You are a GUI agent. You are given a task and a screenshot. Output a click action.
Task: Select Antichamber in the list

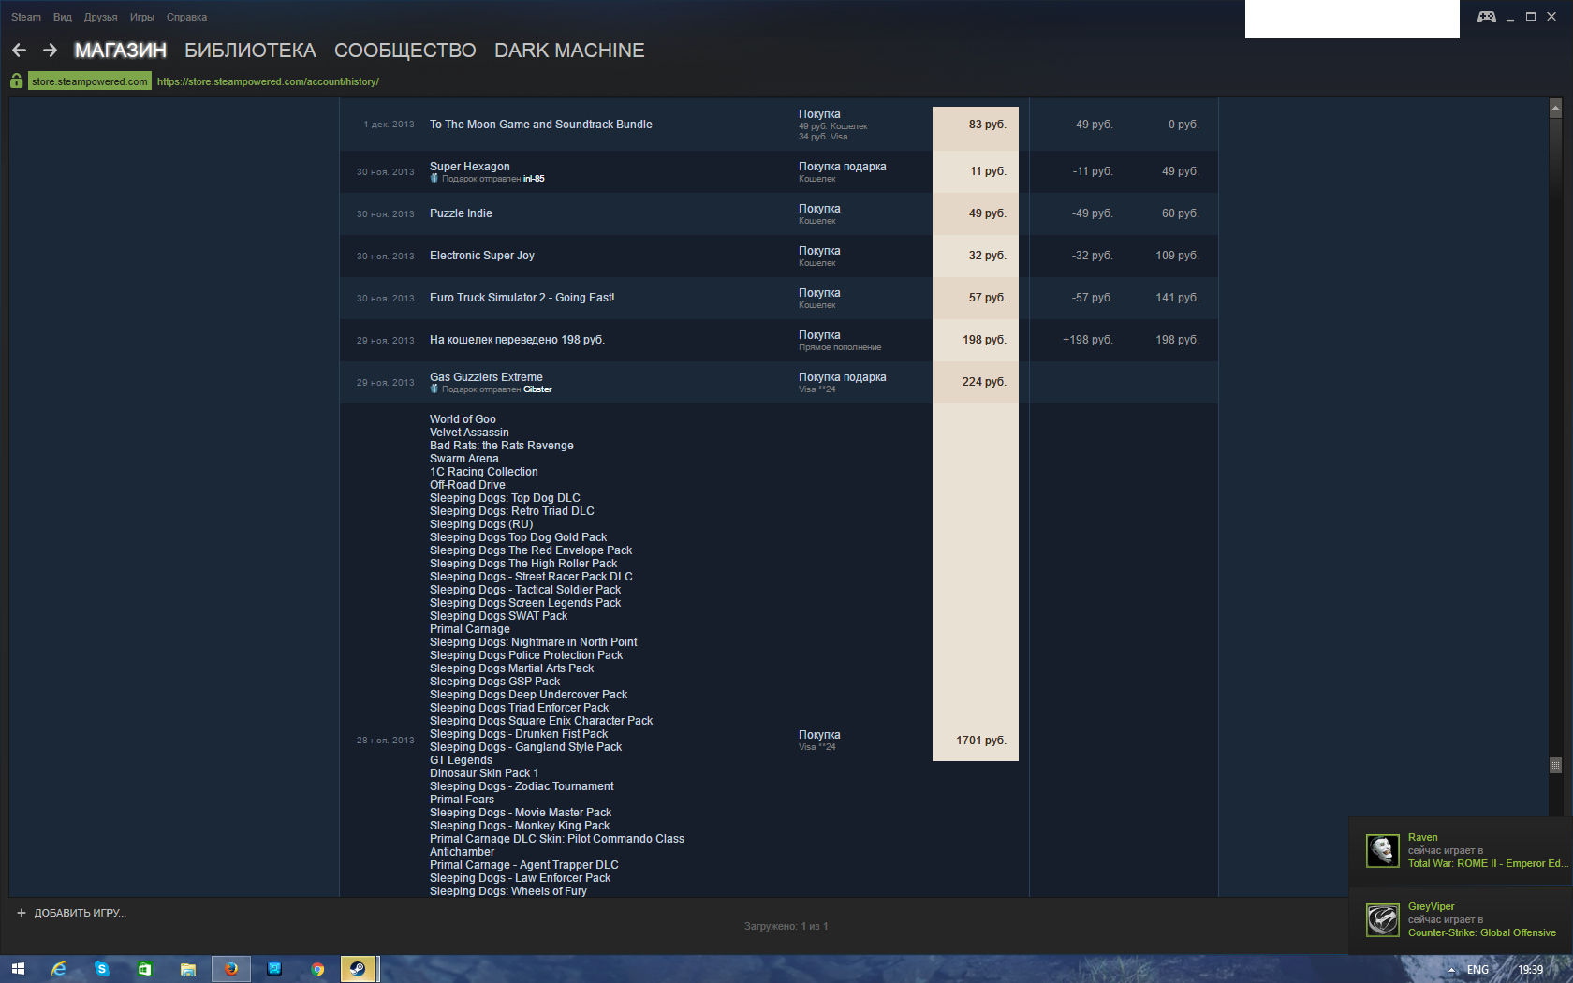point(462,852)
